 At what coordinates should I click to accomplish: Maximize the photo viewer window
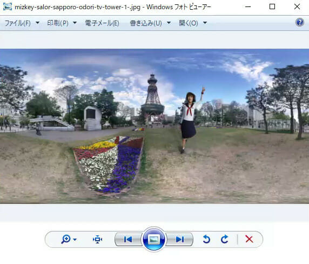pos(272,6)
